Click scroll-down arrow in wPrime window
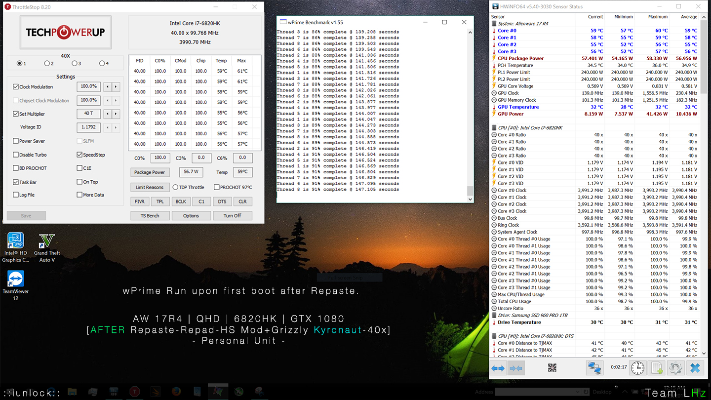The image size is (711, 400). point(470,199)
